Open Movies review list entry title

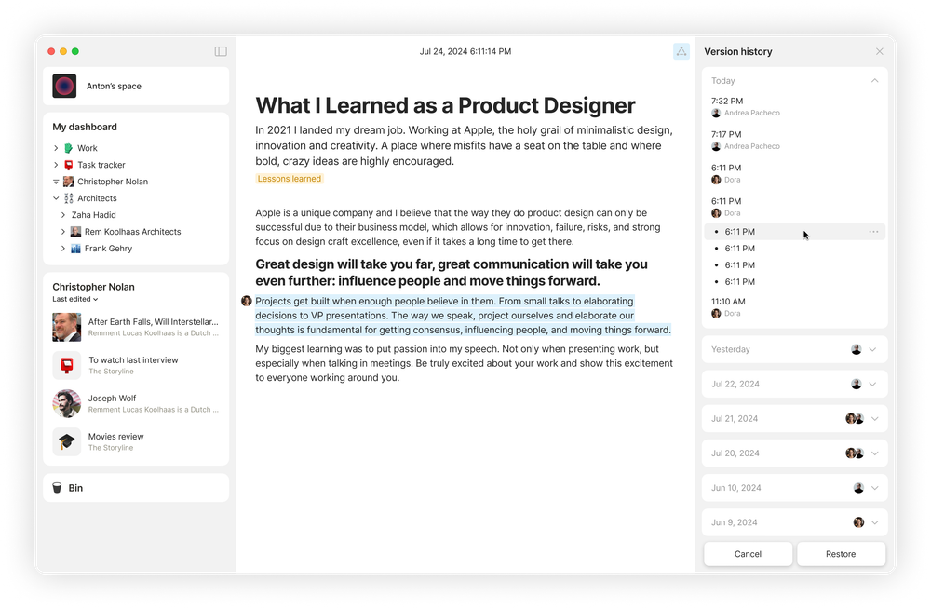[116, 436]
